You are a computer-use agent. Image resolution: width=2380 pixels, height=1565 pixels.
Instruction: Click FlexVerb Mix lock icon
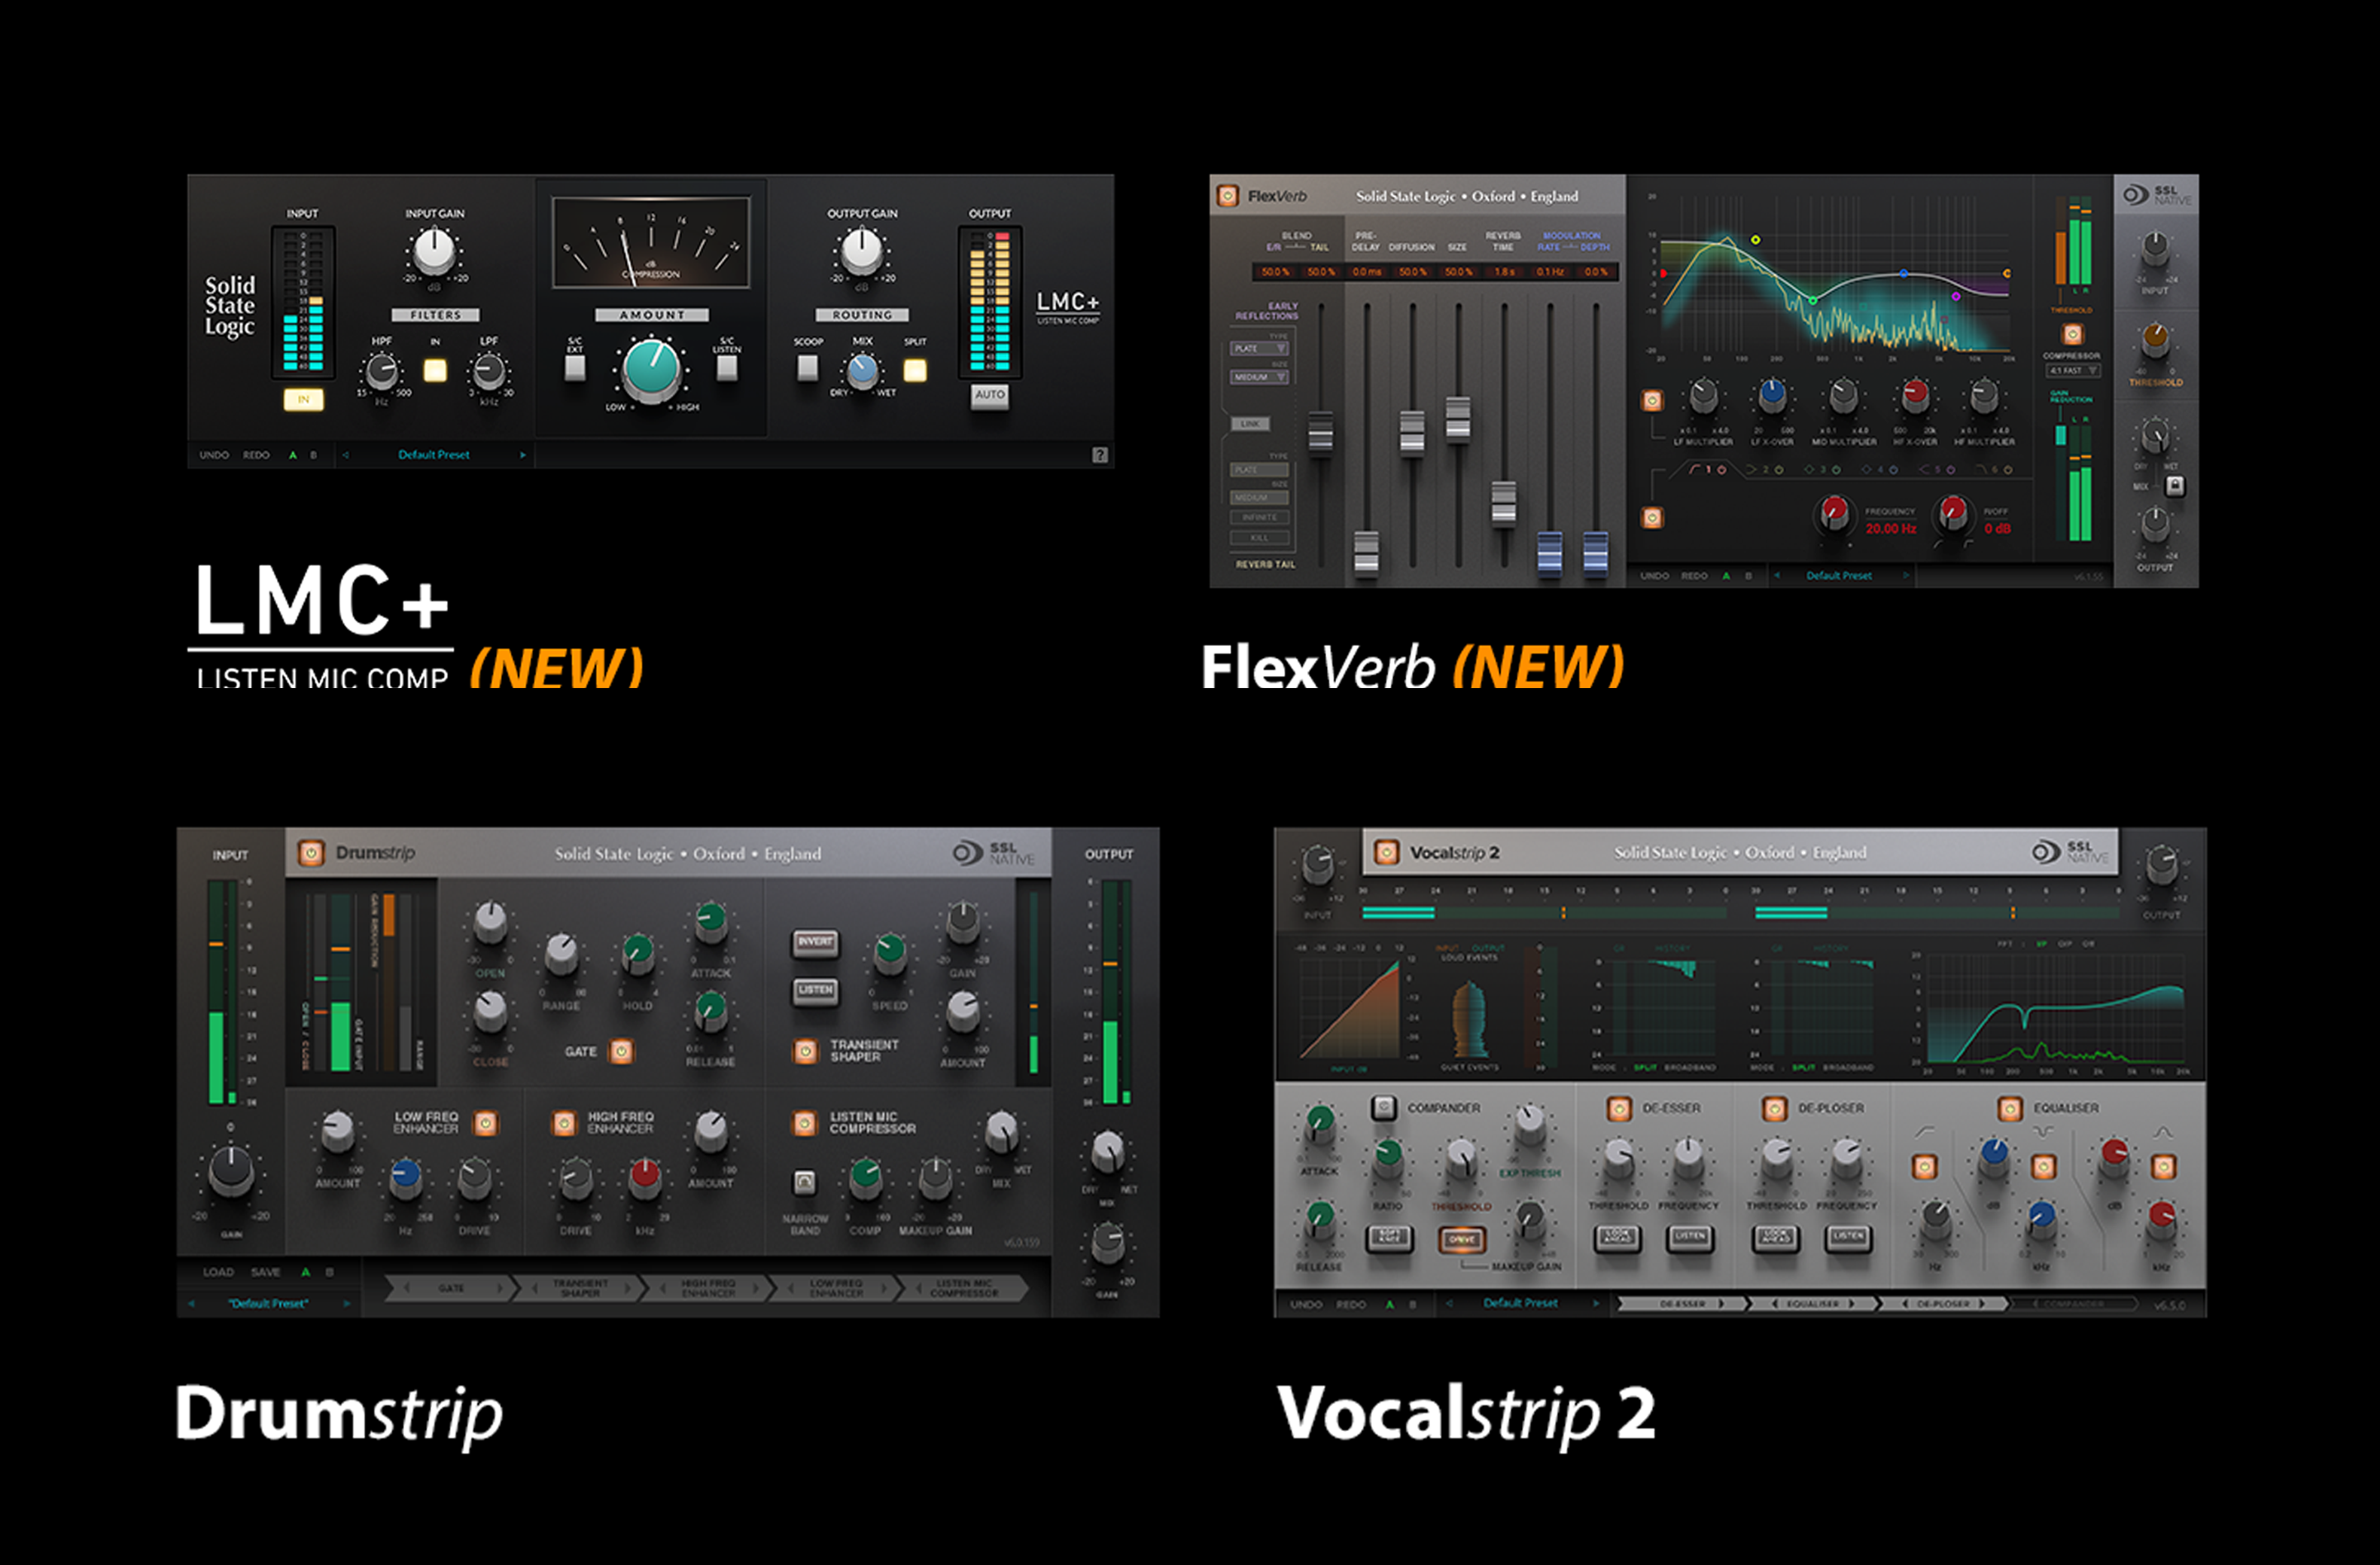click(2175, 486)
